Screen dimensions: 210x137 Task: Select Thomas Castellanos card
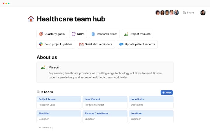point(105,116)
